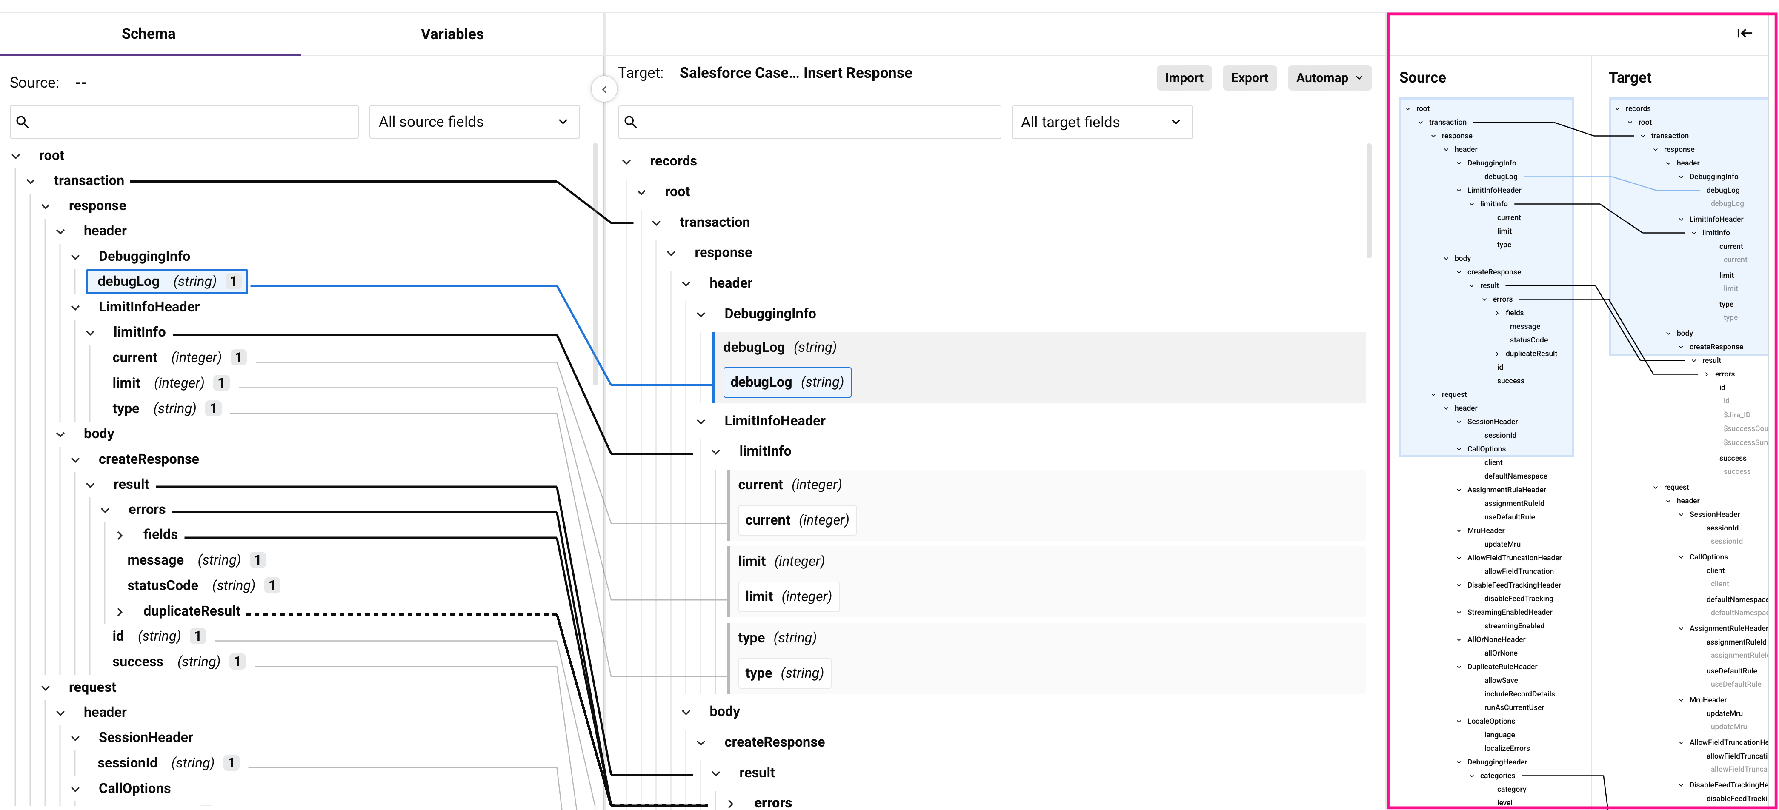Click the target search magnifier icon
Screen dimensions: 1779x810
(630, 122)
